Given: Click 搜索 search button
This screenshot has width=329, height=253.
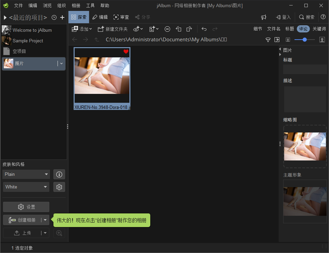Looking at the screenshot, I should pyautogui.click(x=307, y=17).
